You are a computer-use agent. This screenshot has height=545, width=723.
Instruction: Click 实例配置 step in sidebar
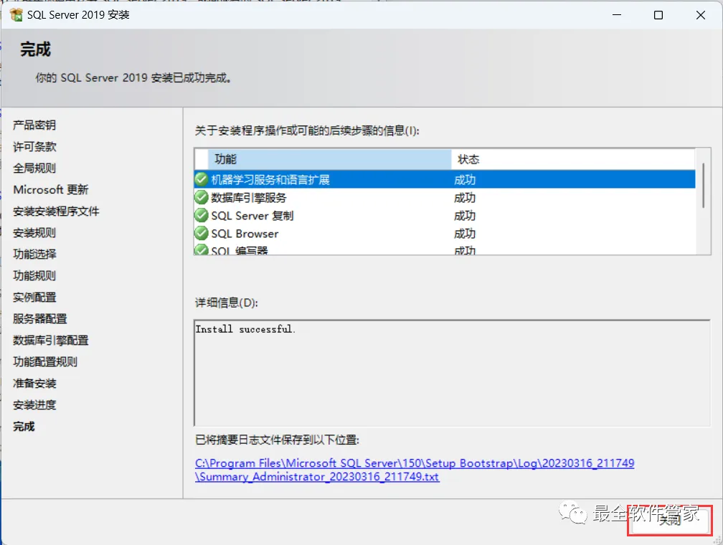34,297
